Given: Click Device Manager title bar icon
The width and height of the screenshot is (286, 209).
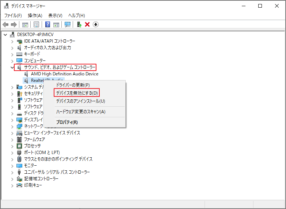Looking at the screenshot, I should pos(6,6).
